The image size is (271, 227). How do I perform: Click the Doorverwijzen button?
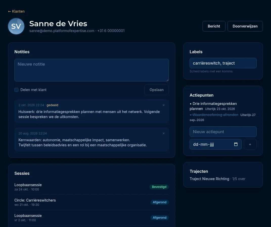click(x=245, y=26)
